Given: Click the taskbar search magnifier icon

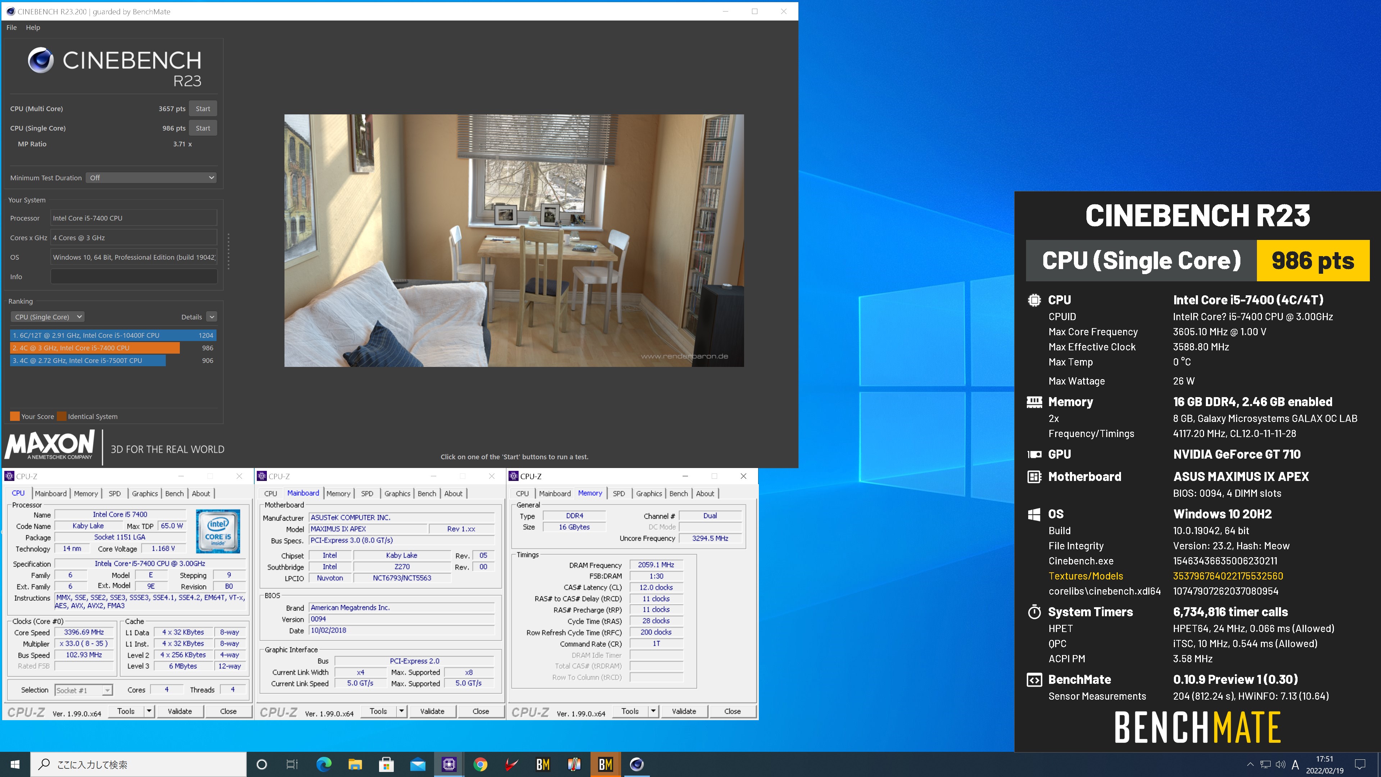Looking at the screenshot, I should [45, 764].
